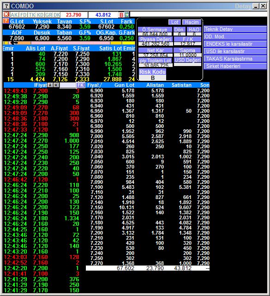Open the KD toolbar tab
The width and height of the screenshot is (270, 296).
click(x=40, y=15)
